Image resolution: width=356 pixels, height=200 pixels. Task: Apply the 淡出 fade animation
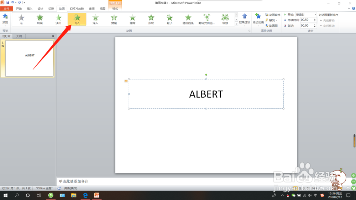point(58,19)
